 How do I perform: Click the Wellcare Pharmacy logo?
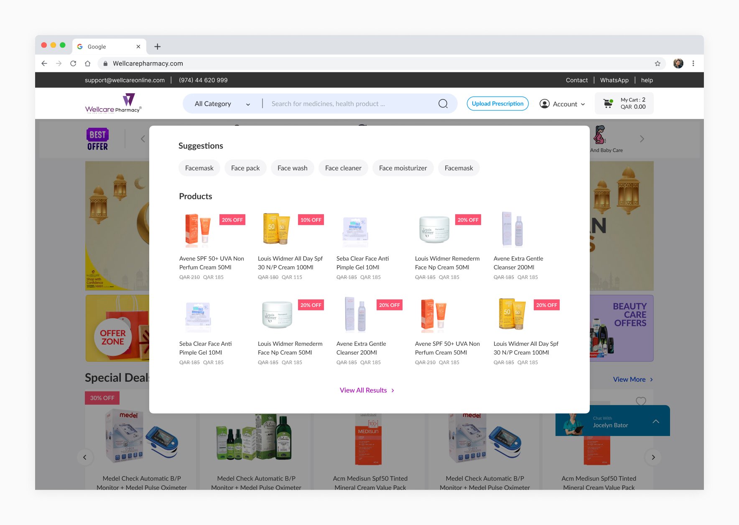pyautogui.click(x=113, y=103)
